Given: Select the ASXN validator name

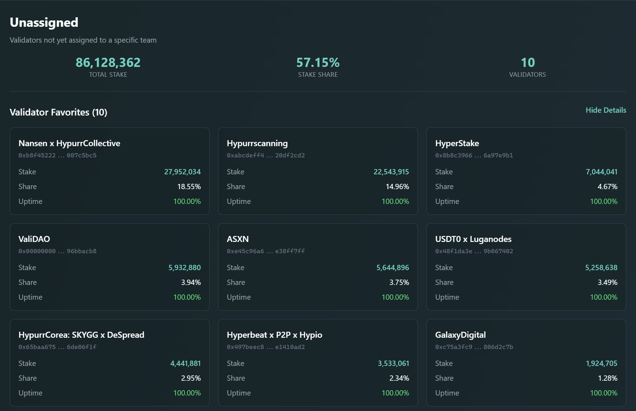Looking at the screenshot, I should tap(237, 239).
